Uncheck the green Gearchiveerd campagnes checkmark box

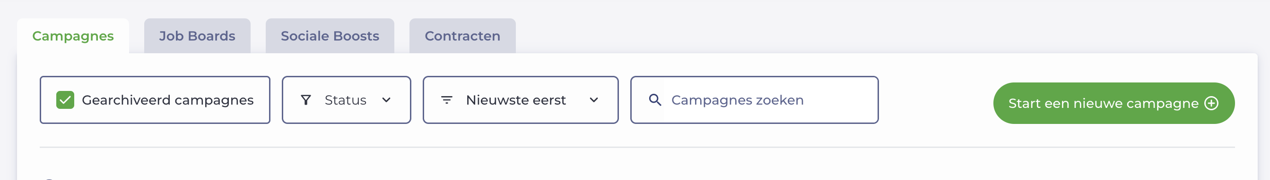click(65, 100)
